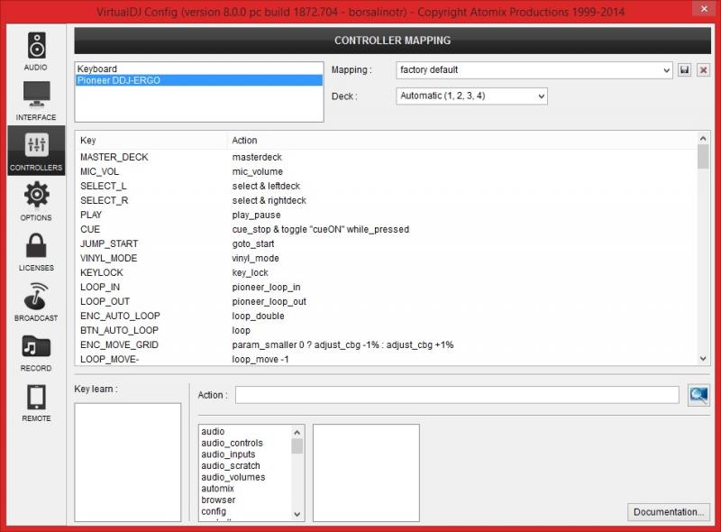Viewport: 721px width, 532px height.
Task: Open the Licenses padlock section
Action: coord(36,252)
